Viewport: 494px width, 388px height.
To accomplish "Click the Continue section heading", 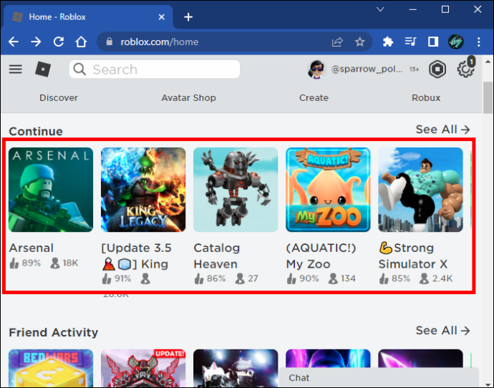I will click(x=36, y=131).
